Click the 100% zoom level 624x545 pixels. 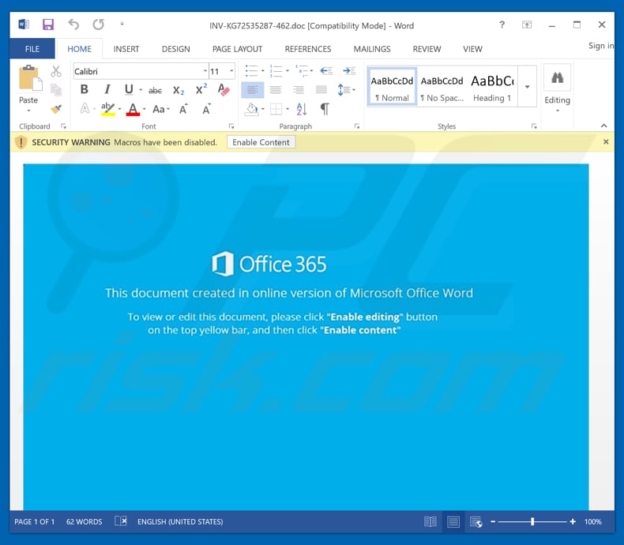point(593,521)
